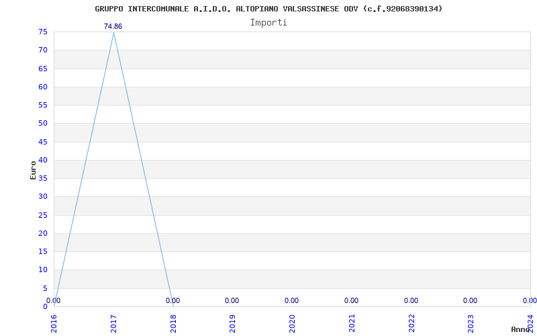
Task: Click the 5 tick on Euro axis
Action: click(45, 288)
